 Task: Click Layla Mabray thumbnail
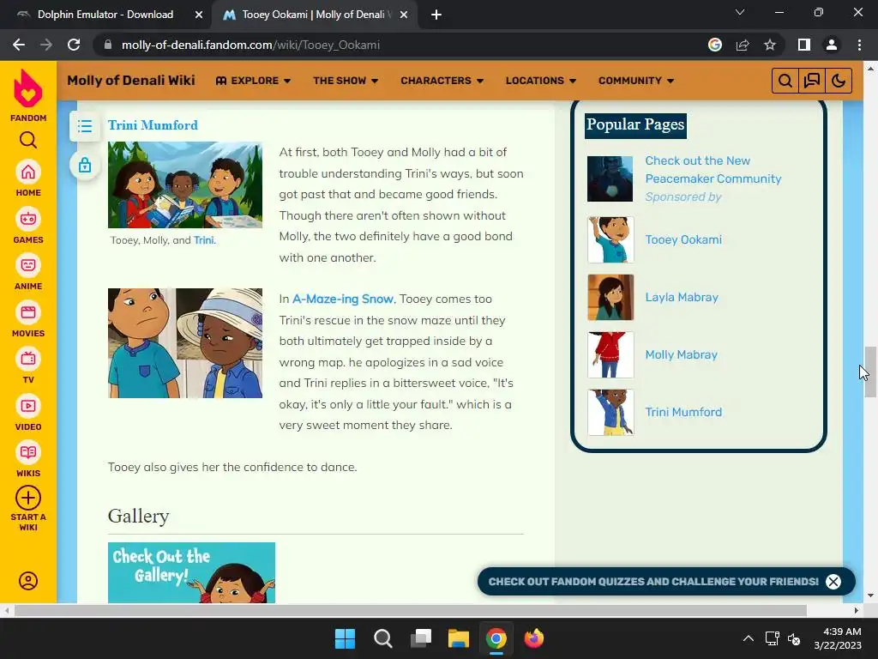[x=610, y=297]
